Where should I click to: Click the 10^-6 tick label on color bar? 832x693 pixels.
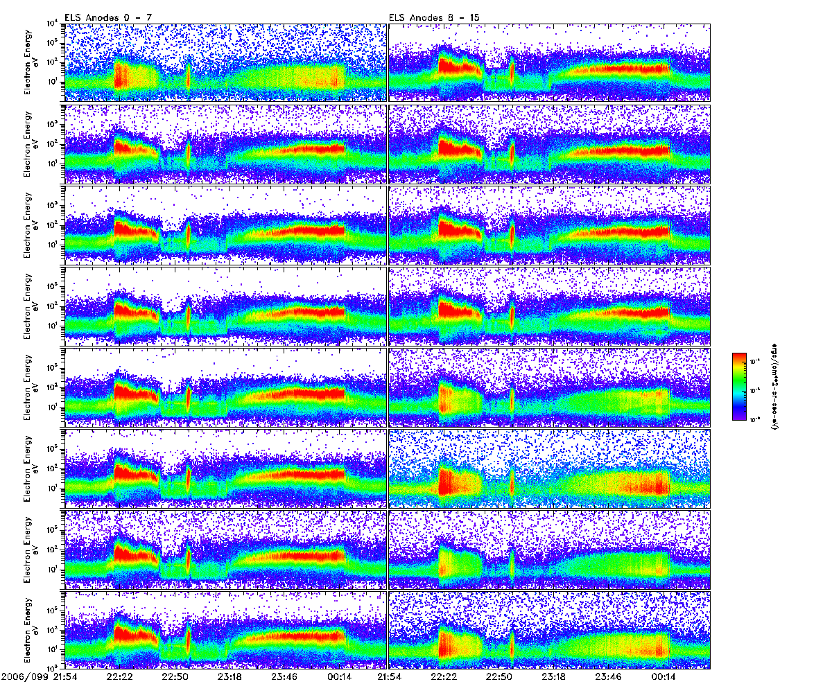coord(754,419)
